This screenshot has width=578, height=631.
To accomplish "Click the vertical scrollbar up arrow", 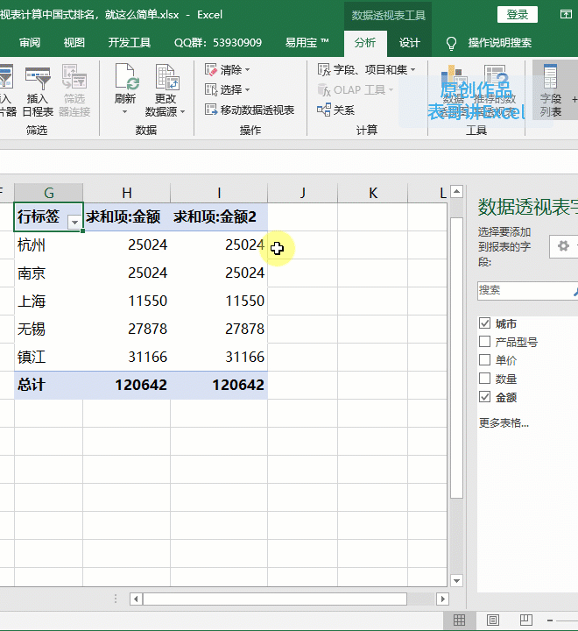I will pos(456,192).
